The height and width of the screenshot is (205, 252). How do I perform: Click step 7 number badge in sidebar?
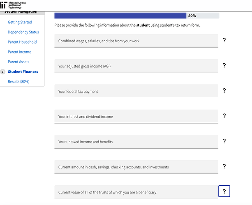point(3,71)
